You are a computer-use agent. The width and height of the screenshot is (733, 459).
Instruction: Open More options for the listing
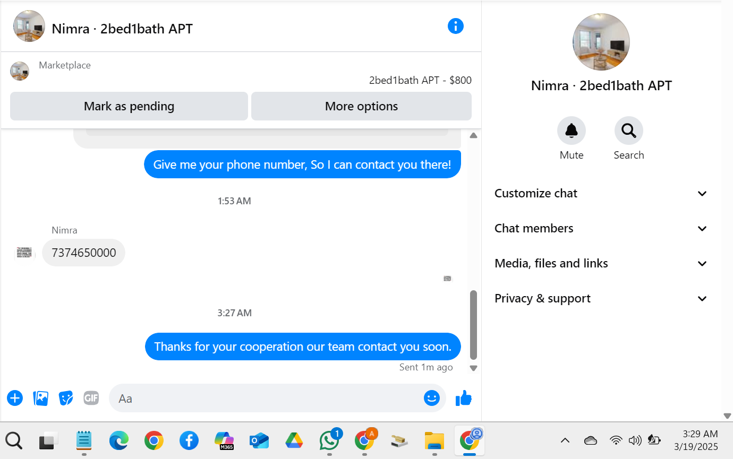click(x=361, y=106)
